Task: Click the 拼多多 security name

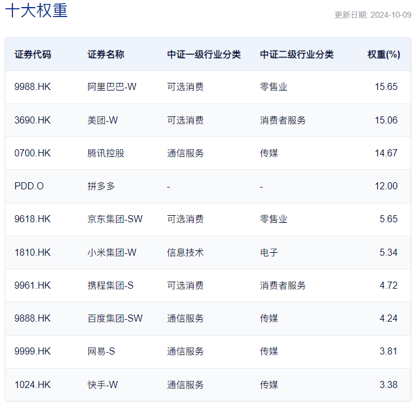Action: (x=101, y=186)
